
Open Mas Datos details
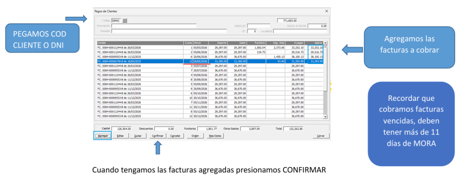point(215,136)
